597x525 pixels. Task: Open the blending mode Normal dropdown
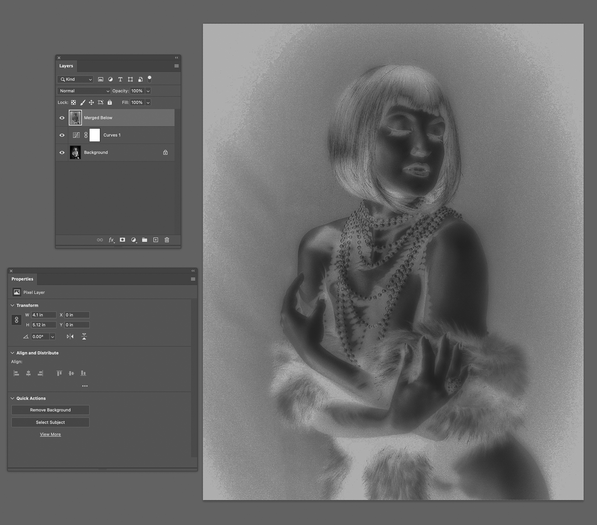pyautogui.click(x=84, y=91)
